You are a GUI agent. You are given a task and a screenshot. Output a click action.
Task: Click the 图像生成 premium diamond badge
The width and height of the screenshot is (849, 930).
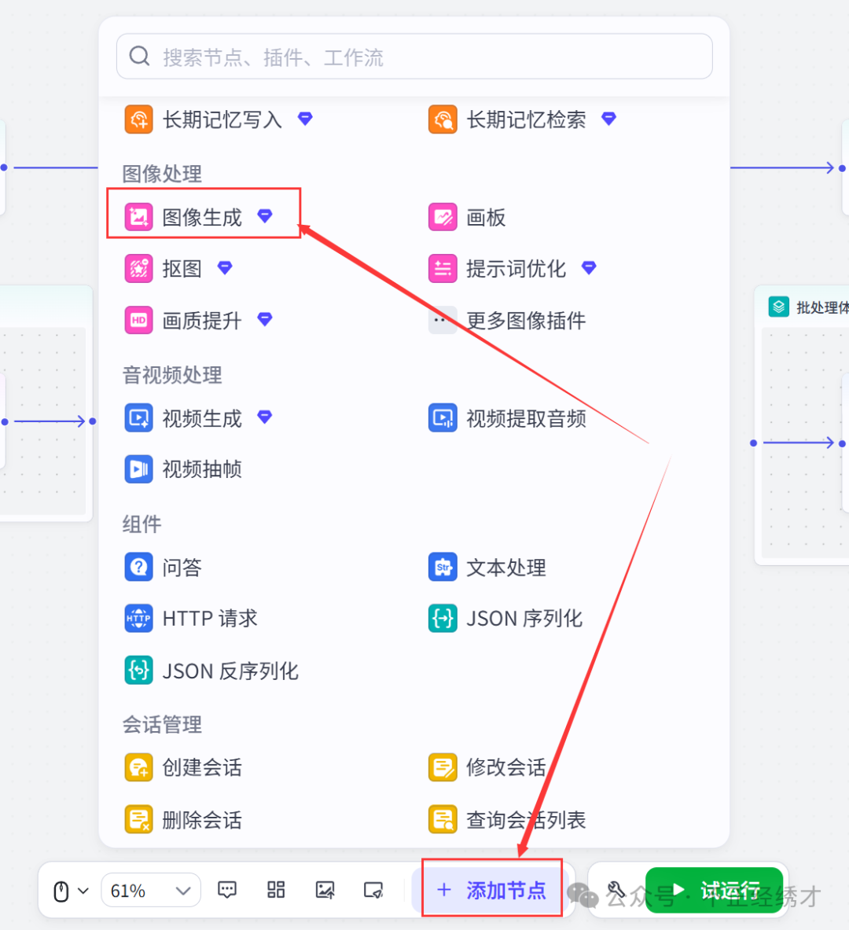265,216
